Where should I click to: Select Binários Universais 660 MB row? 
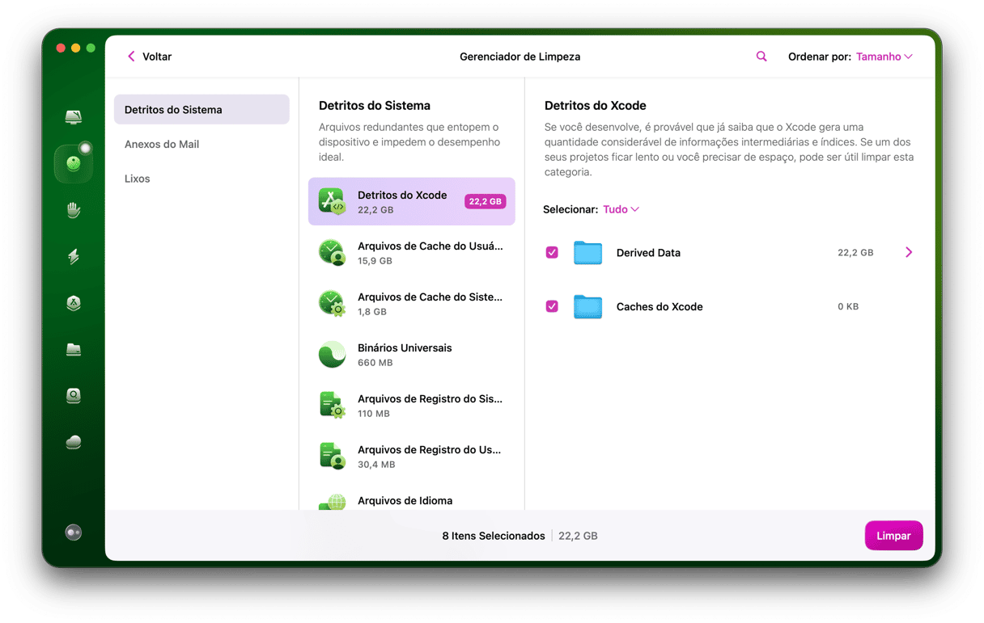[412, 354]
